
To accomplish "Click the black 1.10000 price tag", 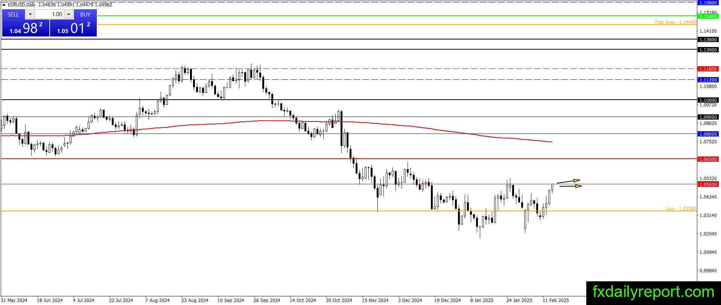I will 708,100.
